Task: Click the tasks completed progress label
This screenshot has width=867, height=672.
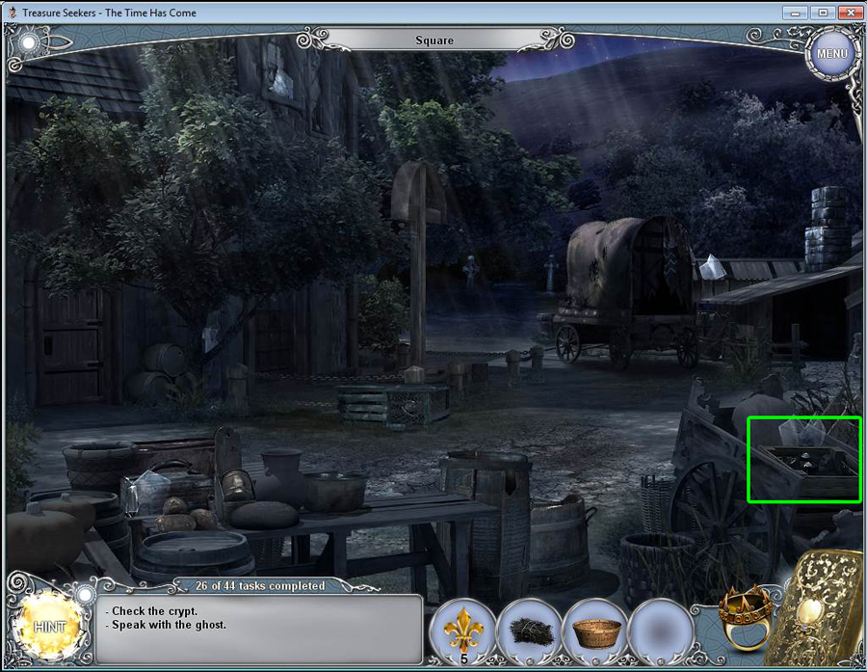Action: point(250,584)
